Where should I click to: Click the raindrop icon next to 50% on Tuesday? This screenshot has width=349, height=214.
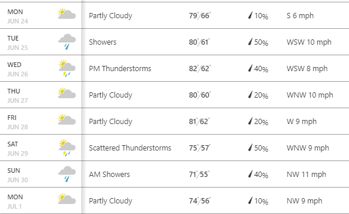pyautogui.click(x=250, y=42)
